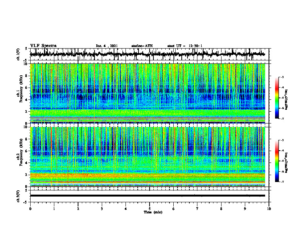The height and width of the screenshot is (234, 303).
Task: Click the "VLF Spectra" title text
Action: [x=43, y=46]
